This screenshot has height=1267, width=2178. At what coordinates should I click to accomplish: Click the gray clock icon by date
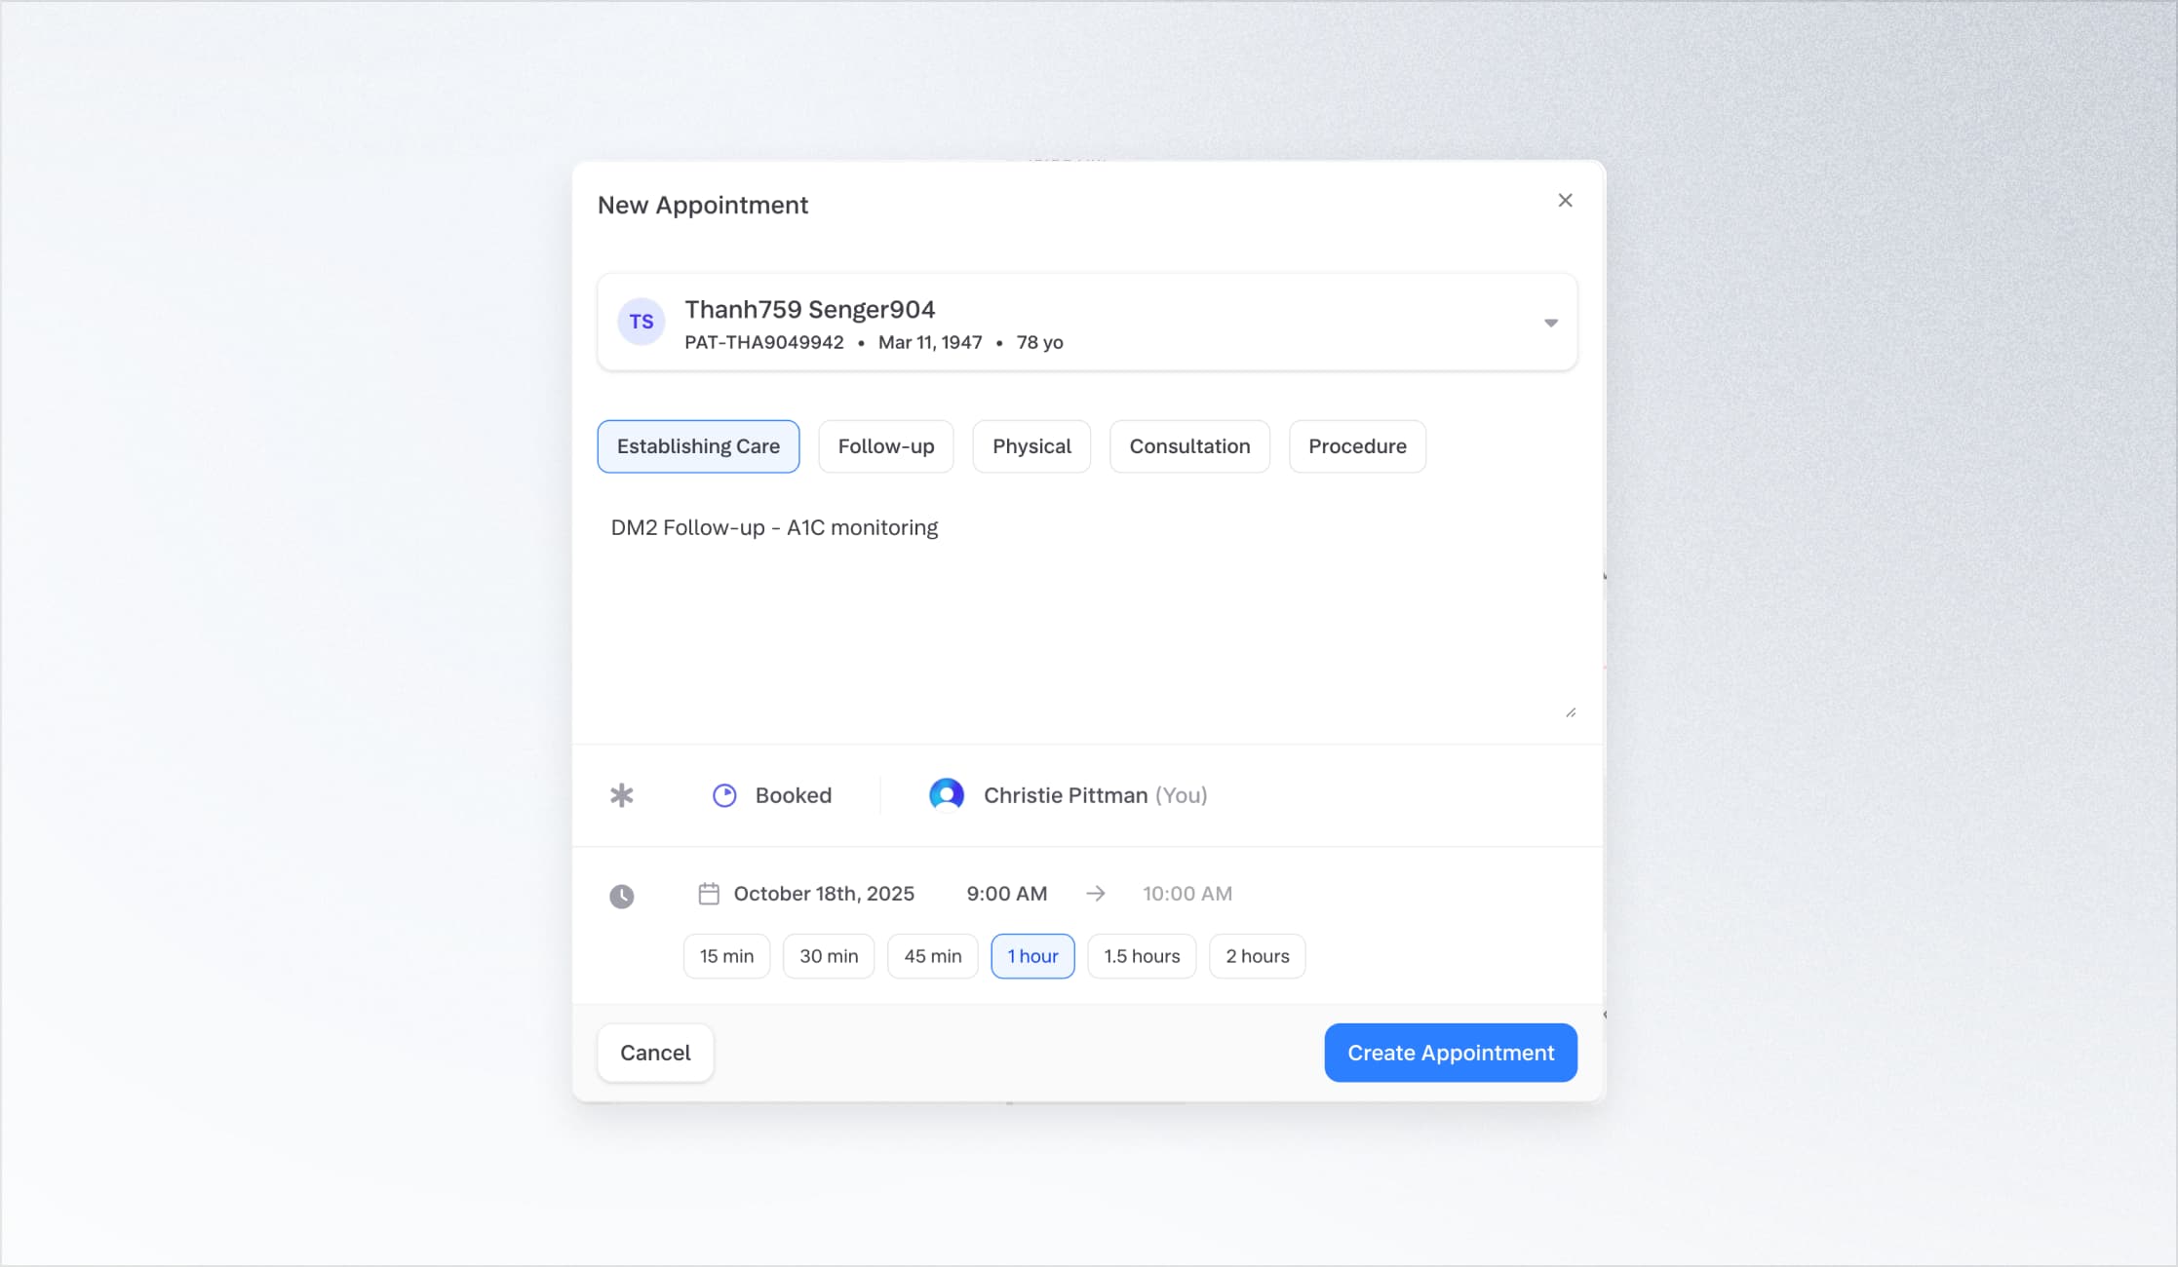621,896
